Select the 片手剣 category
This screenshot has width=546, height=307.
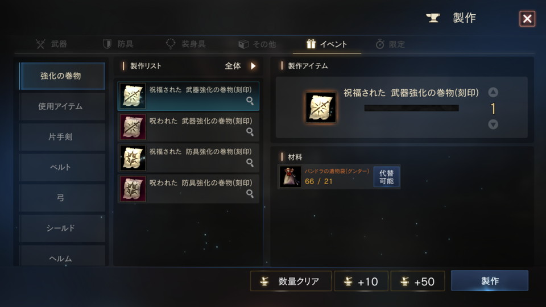click(x=62, y=137)
